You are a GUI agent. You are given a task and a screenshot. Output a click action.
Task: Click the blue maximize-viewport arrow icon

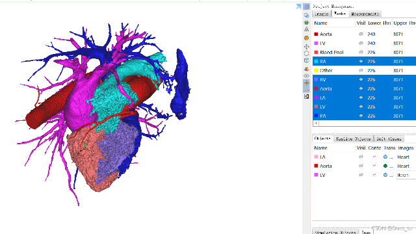299,6
